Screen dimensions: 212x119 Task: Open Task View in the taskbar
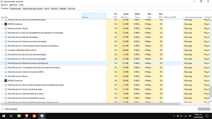pos(11,116)
